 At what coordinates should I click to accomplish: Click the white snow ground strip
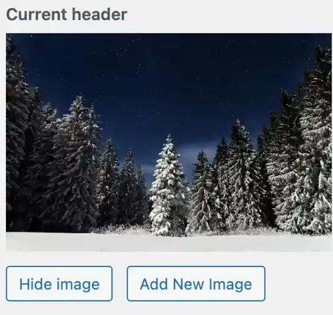pyautogui.click(x=168, y=242)
